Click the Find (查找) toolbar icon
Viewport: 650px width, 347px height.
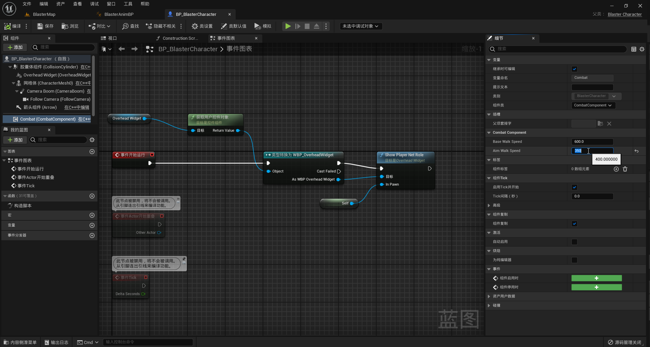coord(130,26)
